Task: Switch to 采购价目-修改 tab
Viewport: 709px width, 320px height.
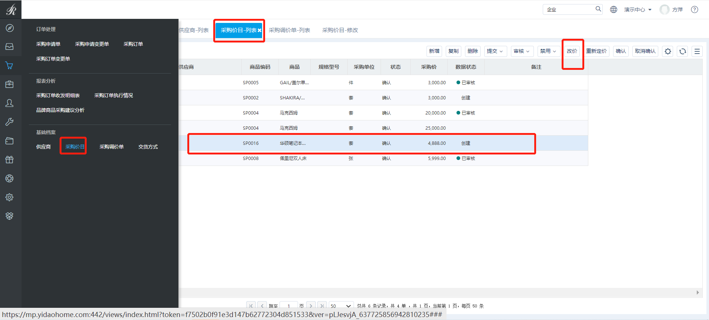Action: point(340,30)
